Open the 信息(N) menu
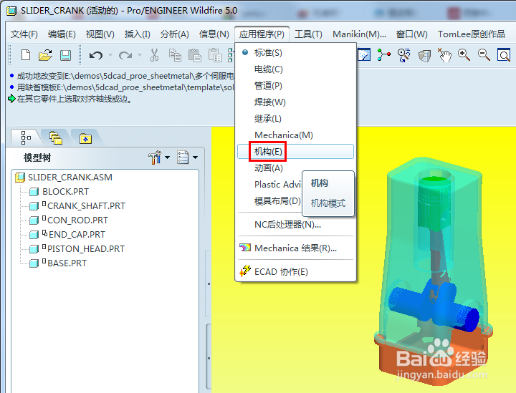The width and height of the screenshot is (516, 393). coord(214,34)
